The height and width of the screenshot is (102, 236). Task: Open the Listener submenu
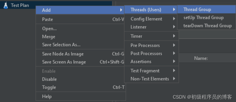coord(151,27)
